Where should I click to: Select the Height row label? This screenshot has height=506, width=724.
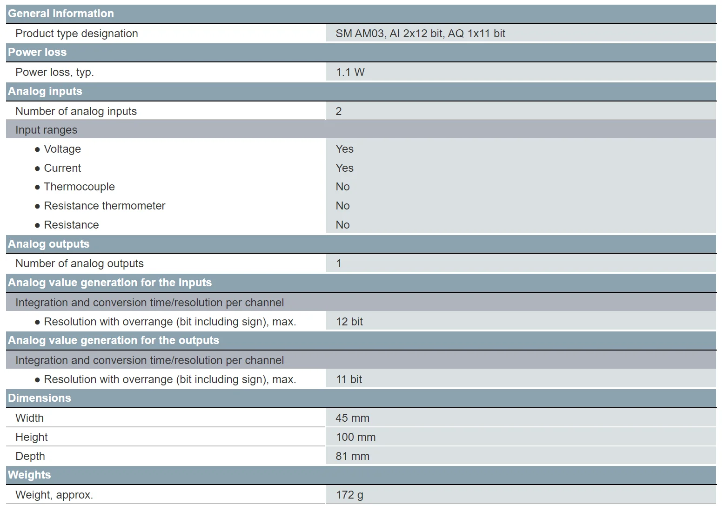click(x=31, y=437)
